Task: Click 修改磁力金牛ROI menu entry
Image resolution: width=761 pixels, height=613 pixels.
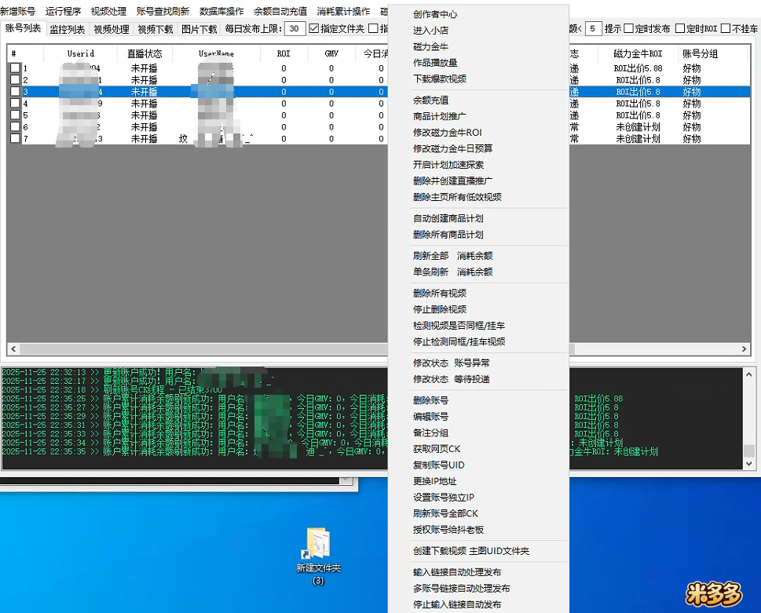Action: pyautogui.click(x=447, y=132)
